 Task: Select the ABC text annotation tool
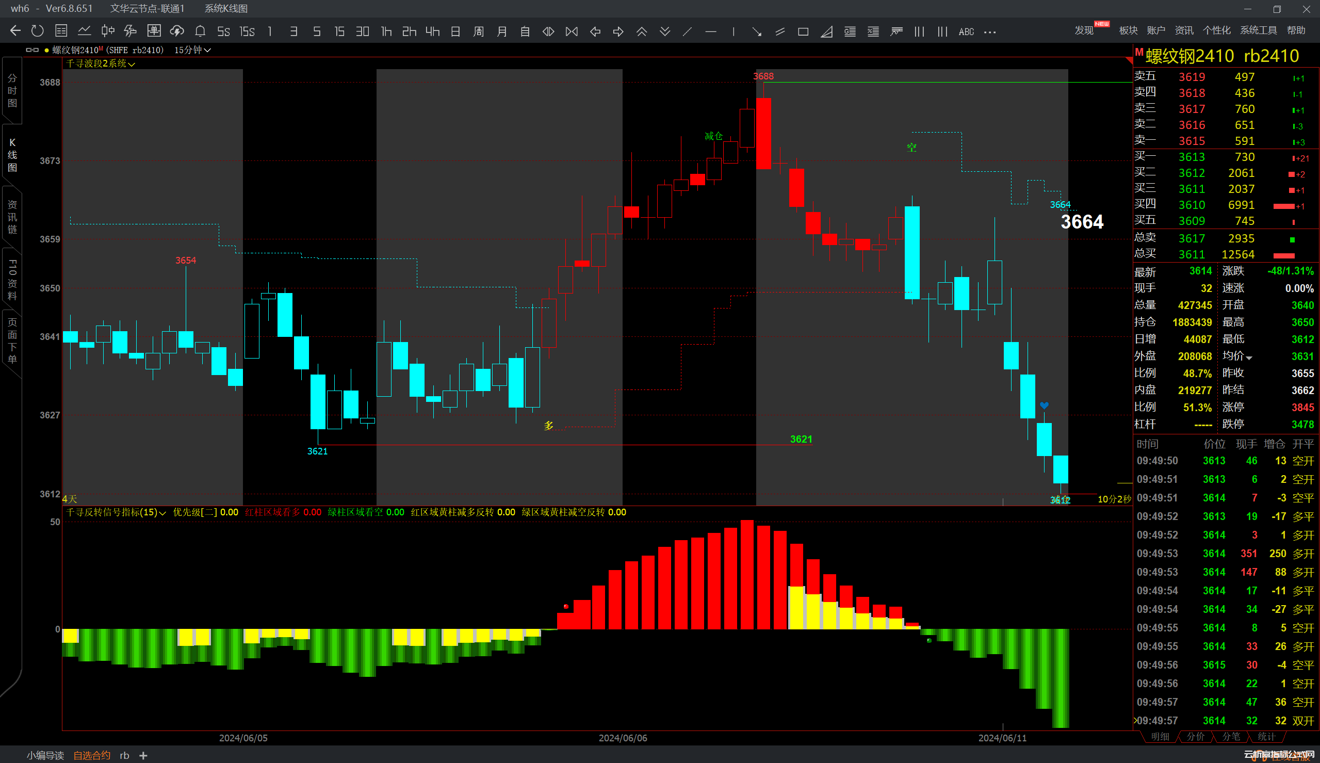(x=966, y=32)
